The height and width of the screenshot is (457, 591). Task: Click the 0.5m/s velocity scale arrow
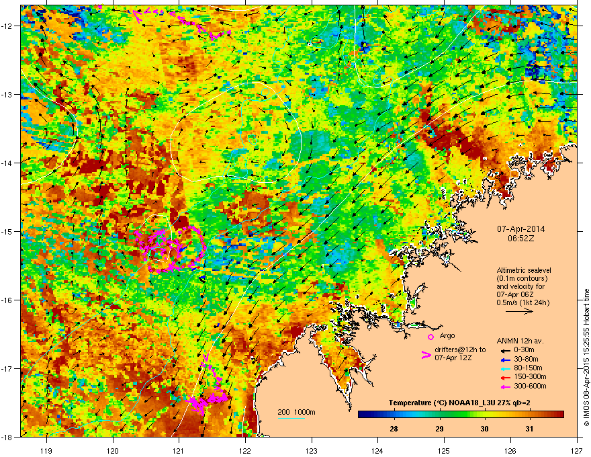click(x=519, y=311)
